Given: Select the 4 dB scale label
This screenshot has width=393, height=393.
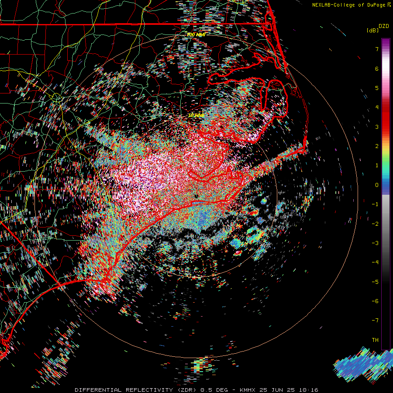Looking at the screenshot, I should [x=377, y=107].
